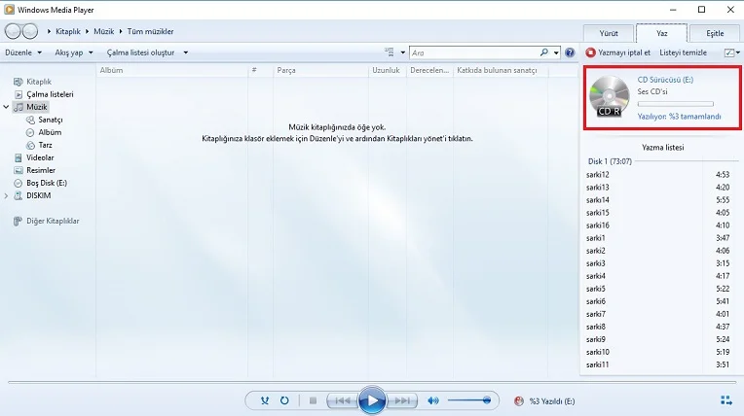Click the Back navigation arrow button
The height and width of the screenshot is (416, 744).
tap(13, 31)
